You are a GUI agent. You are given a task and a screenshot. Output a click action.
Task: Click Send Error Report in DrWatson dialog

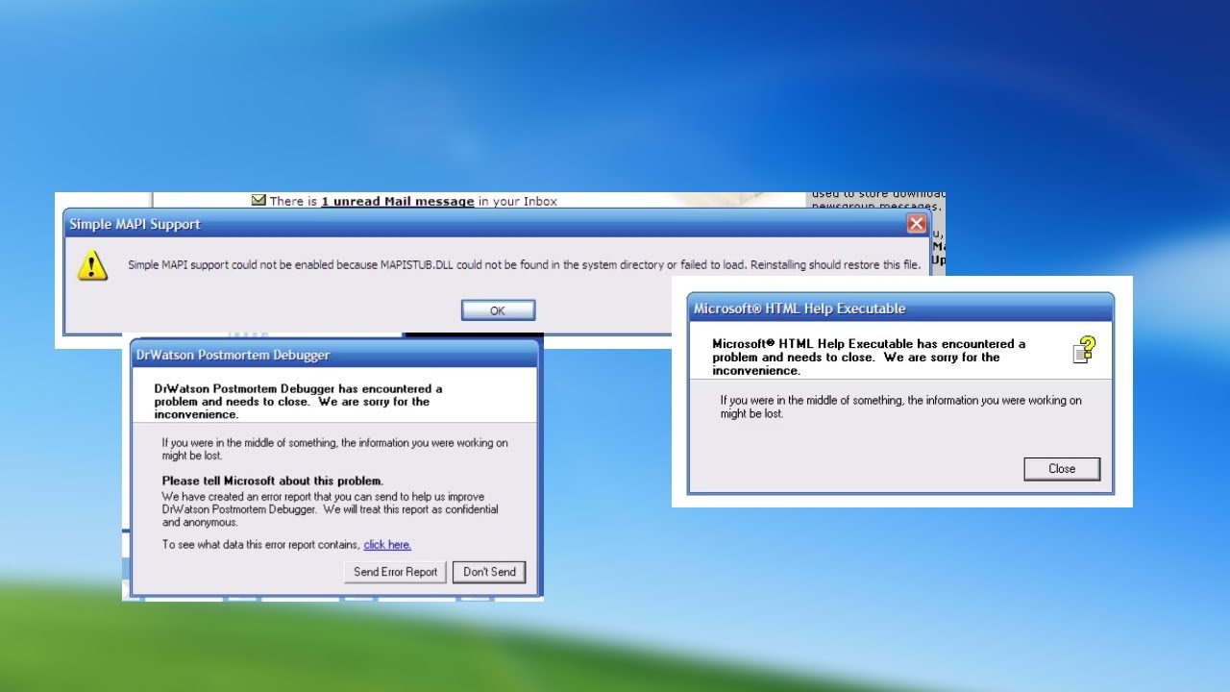click(x=395, y=572)
